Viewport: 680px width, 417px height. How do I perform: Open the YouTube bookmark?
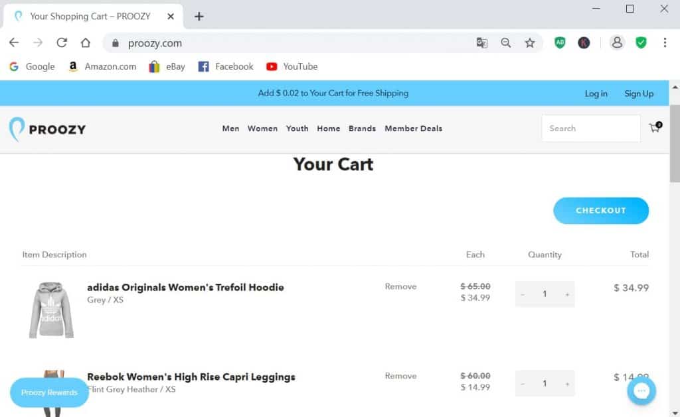[292, 67]
